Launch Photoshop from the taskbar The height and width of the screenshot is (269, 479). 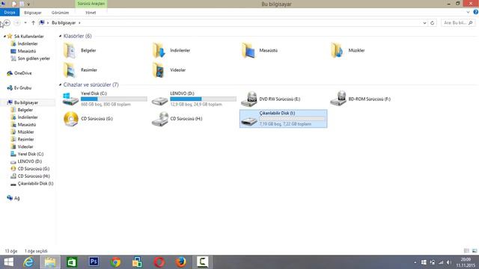click(x=94, y=262)
